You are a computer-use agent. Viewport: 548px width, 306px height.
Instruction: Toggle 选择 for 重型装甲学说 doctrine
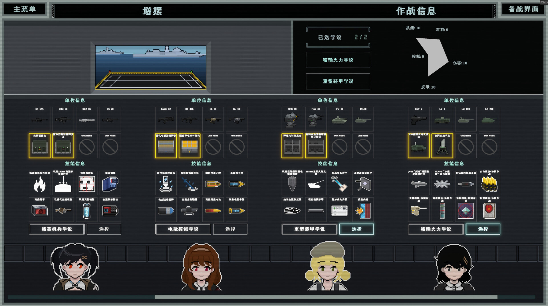tap(356, 229)
